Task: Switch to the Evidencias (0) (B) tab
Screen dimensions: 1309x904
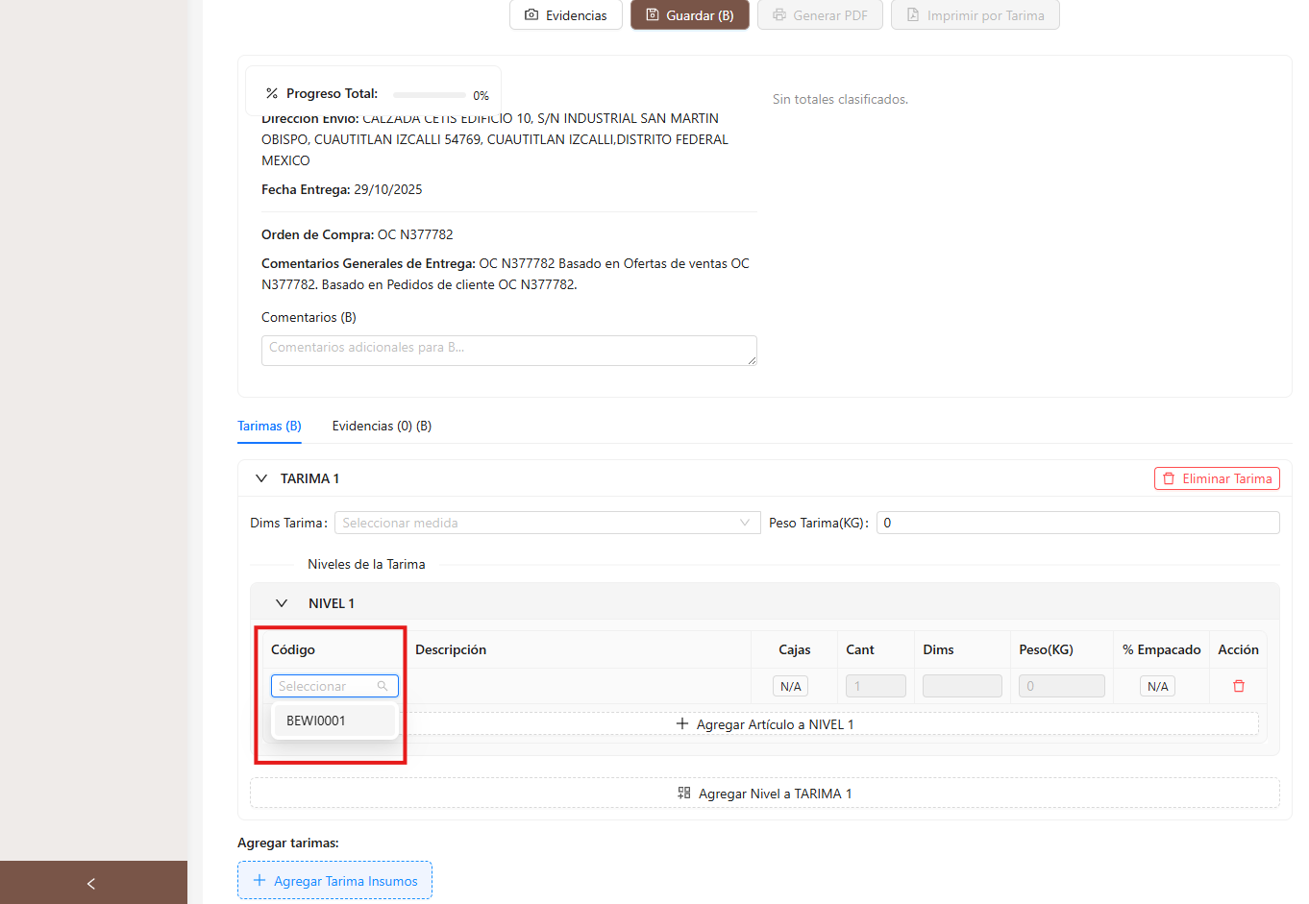Action: [x=382, y=426]
